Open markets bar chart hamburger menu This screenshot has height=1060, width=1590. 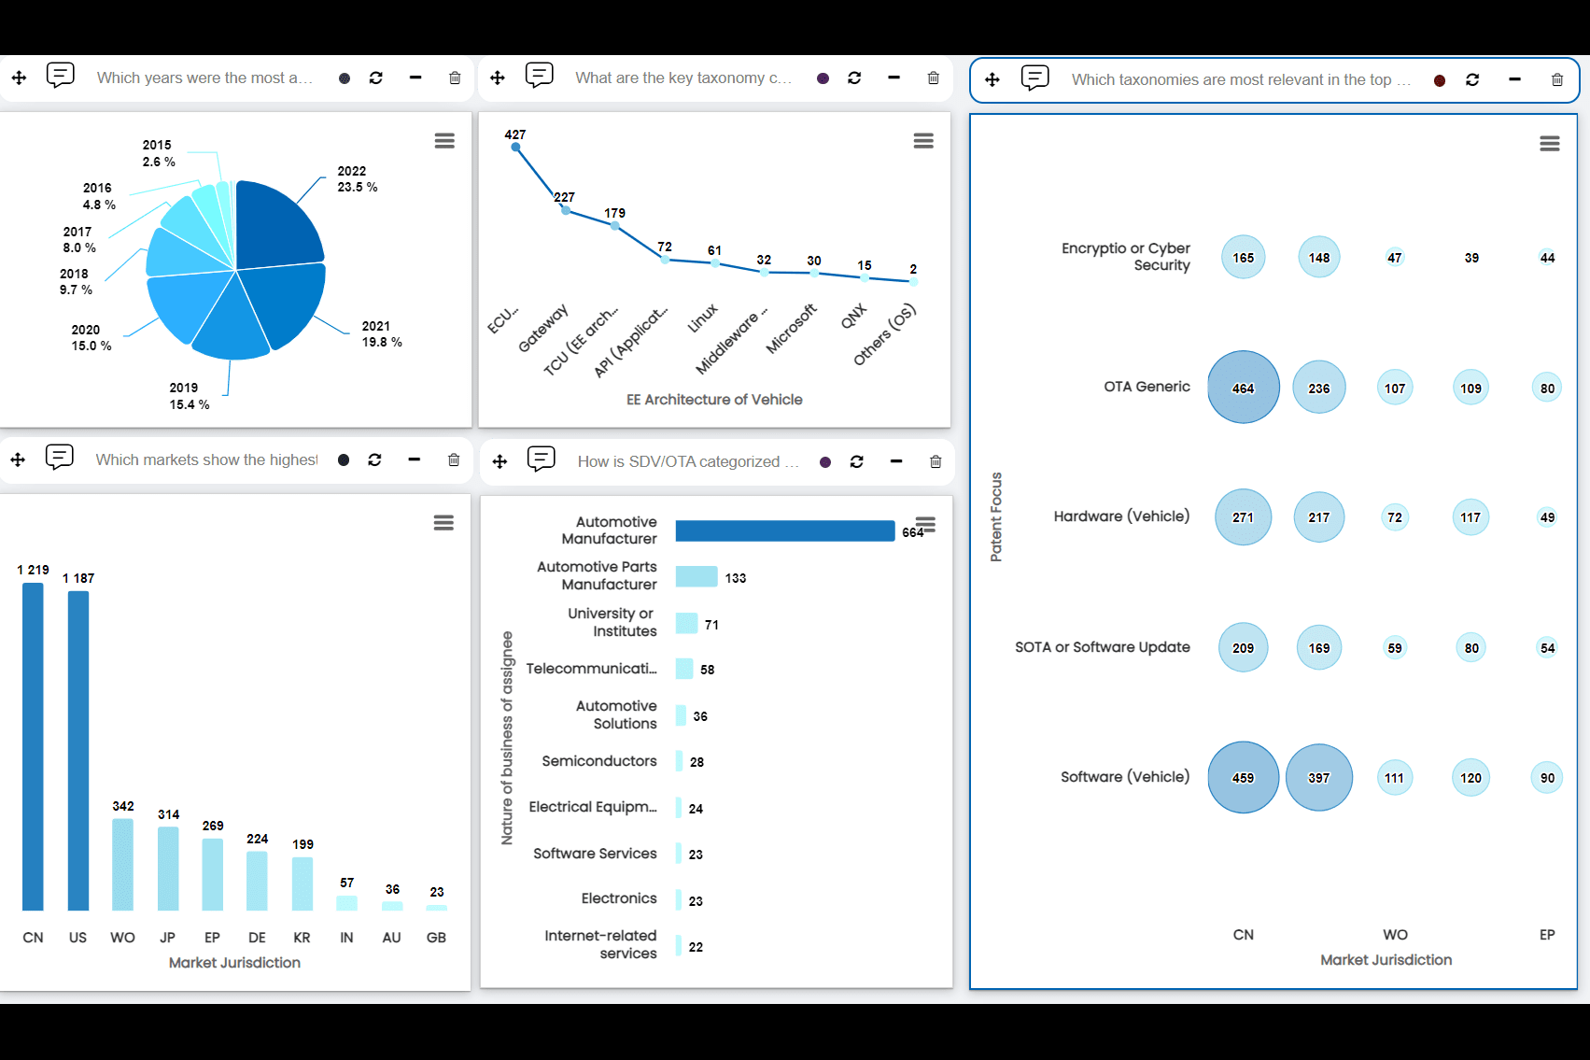click(x=443, y=523)
